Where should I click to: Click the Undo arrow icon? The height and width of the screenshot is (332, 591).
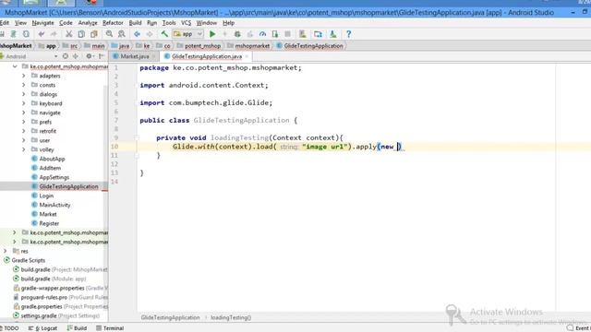(41, 34)
